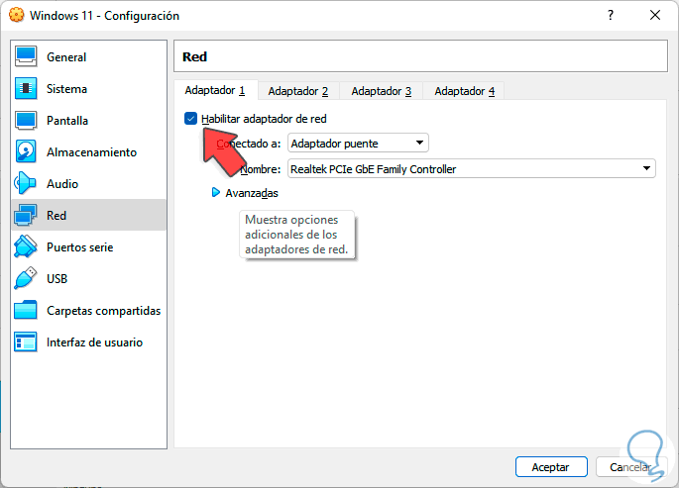The width and height of the screenshot is (679, 488).
Task: Select the Interfaz de usuario icon
Action: (x=26, y=342)
